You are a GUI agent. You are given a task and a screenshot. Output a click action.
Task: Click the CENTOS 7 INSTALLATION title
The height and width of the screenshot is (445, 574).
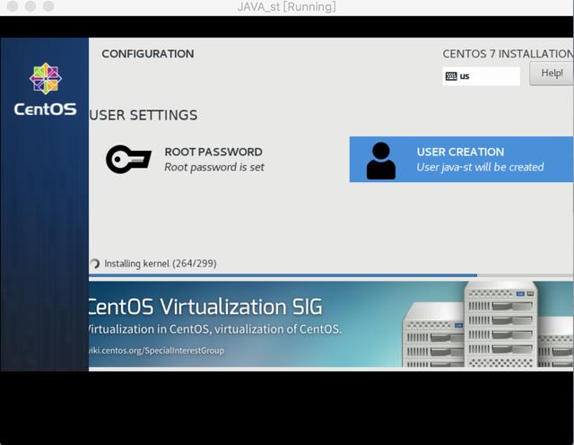508,54
